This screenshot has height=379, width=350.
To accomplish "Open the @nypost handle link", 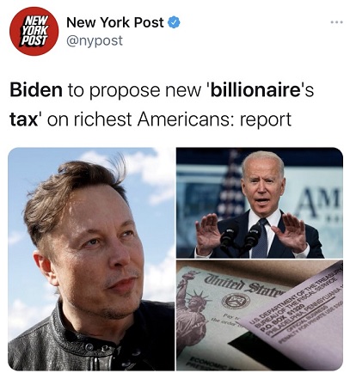I will [95, 40].
